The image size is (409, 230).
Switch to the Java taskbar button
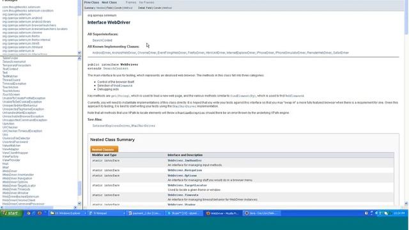(261, 213)
